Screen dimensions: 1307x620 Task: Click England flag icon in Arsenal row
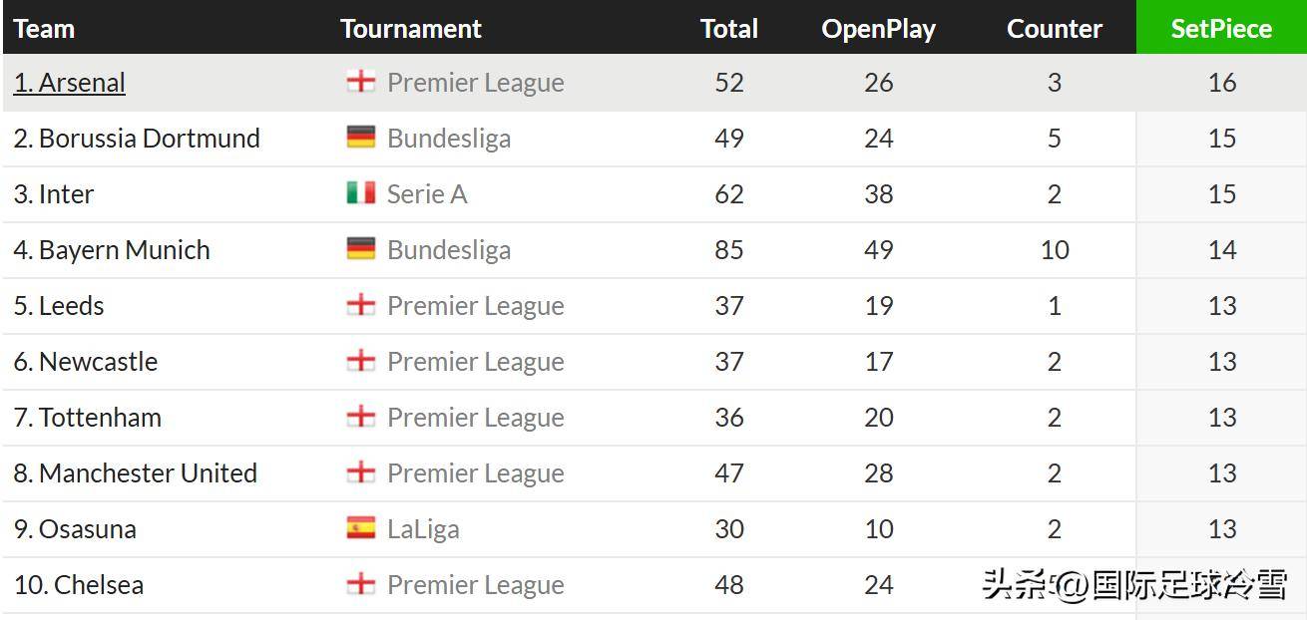[360, 82]
